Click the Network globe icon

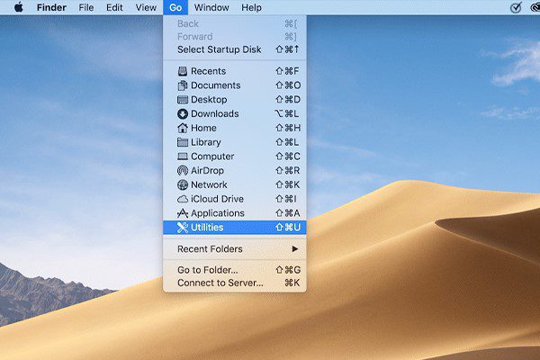(183, 184)
